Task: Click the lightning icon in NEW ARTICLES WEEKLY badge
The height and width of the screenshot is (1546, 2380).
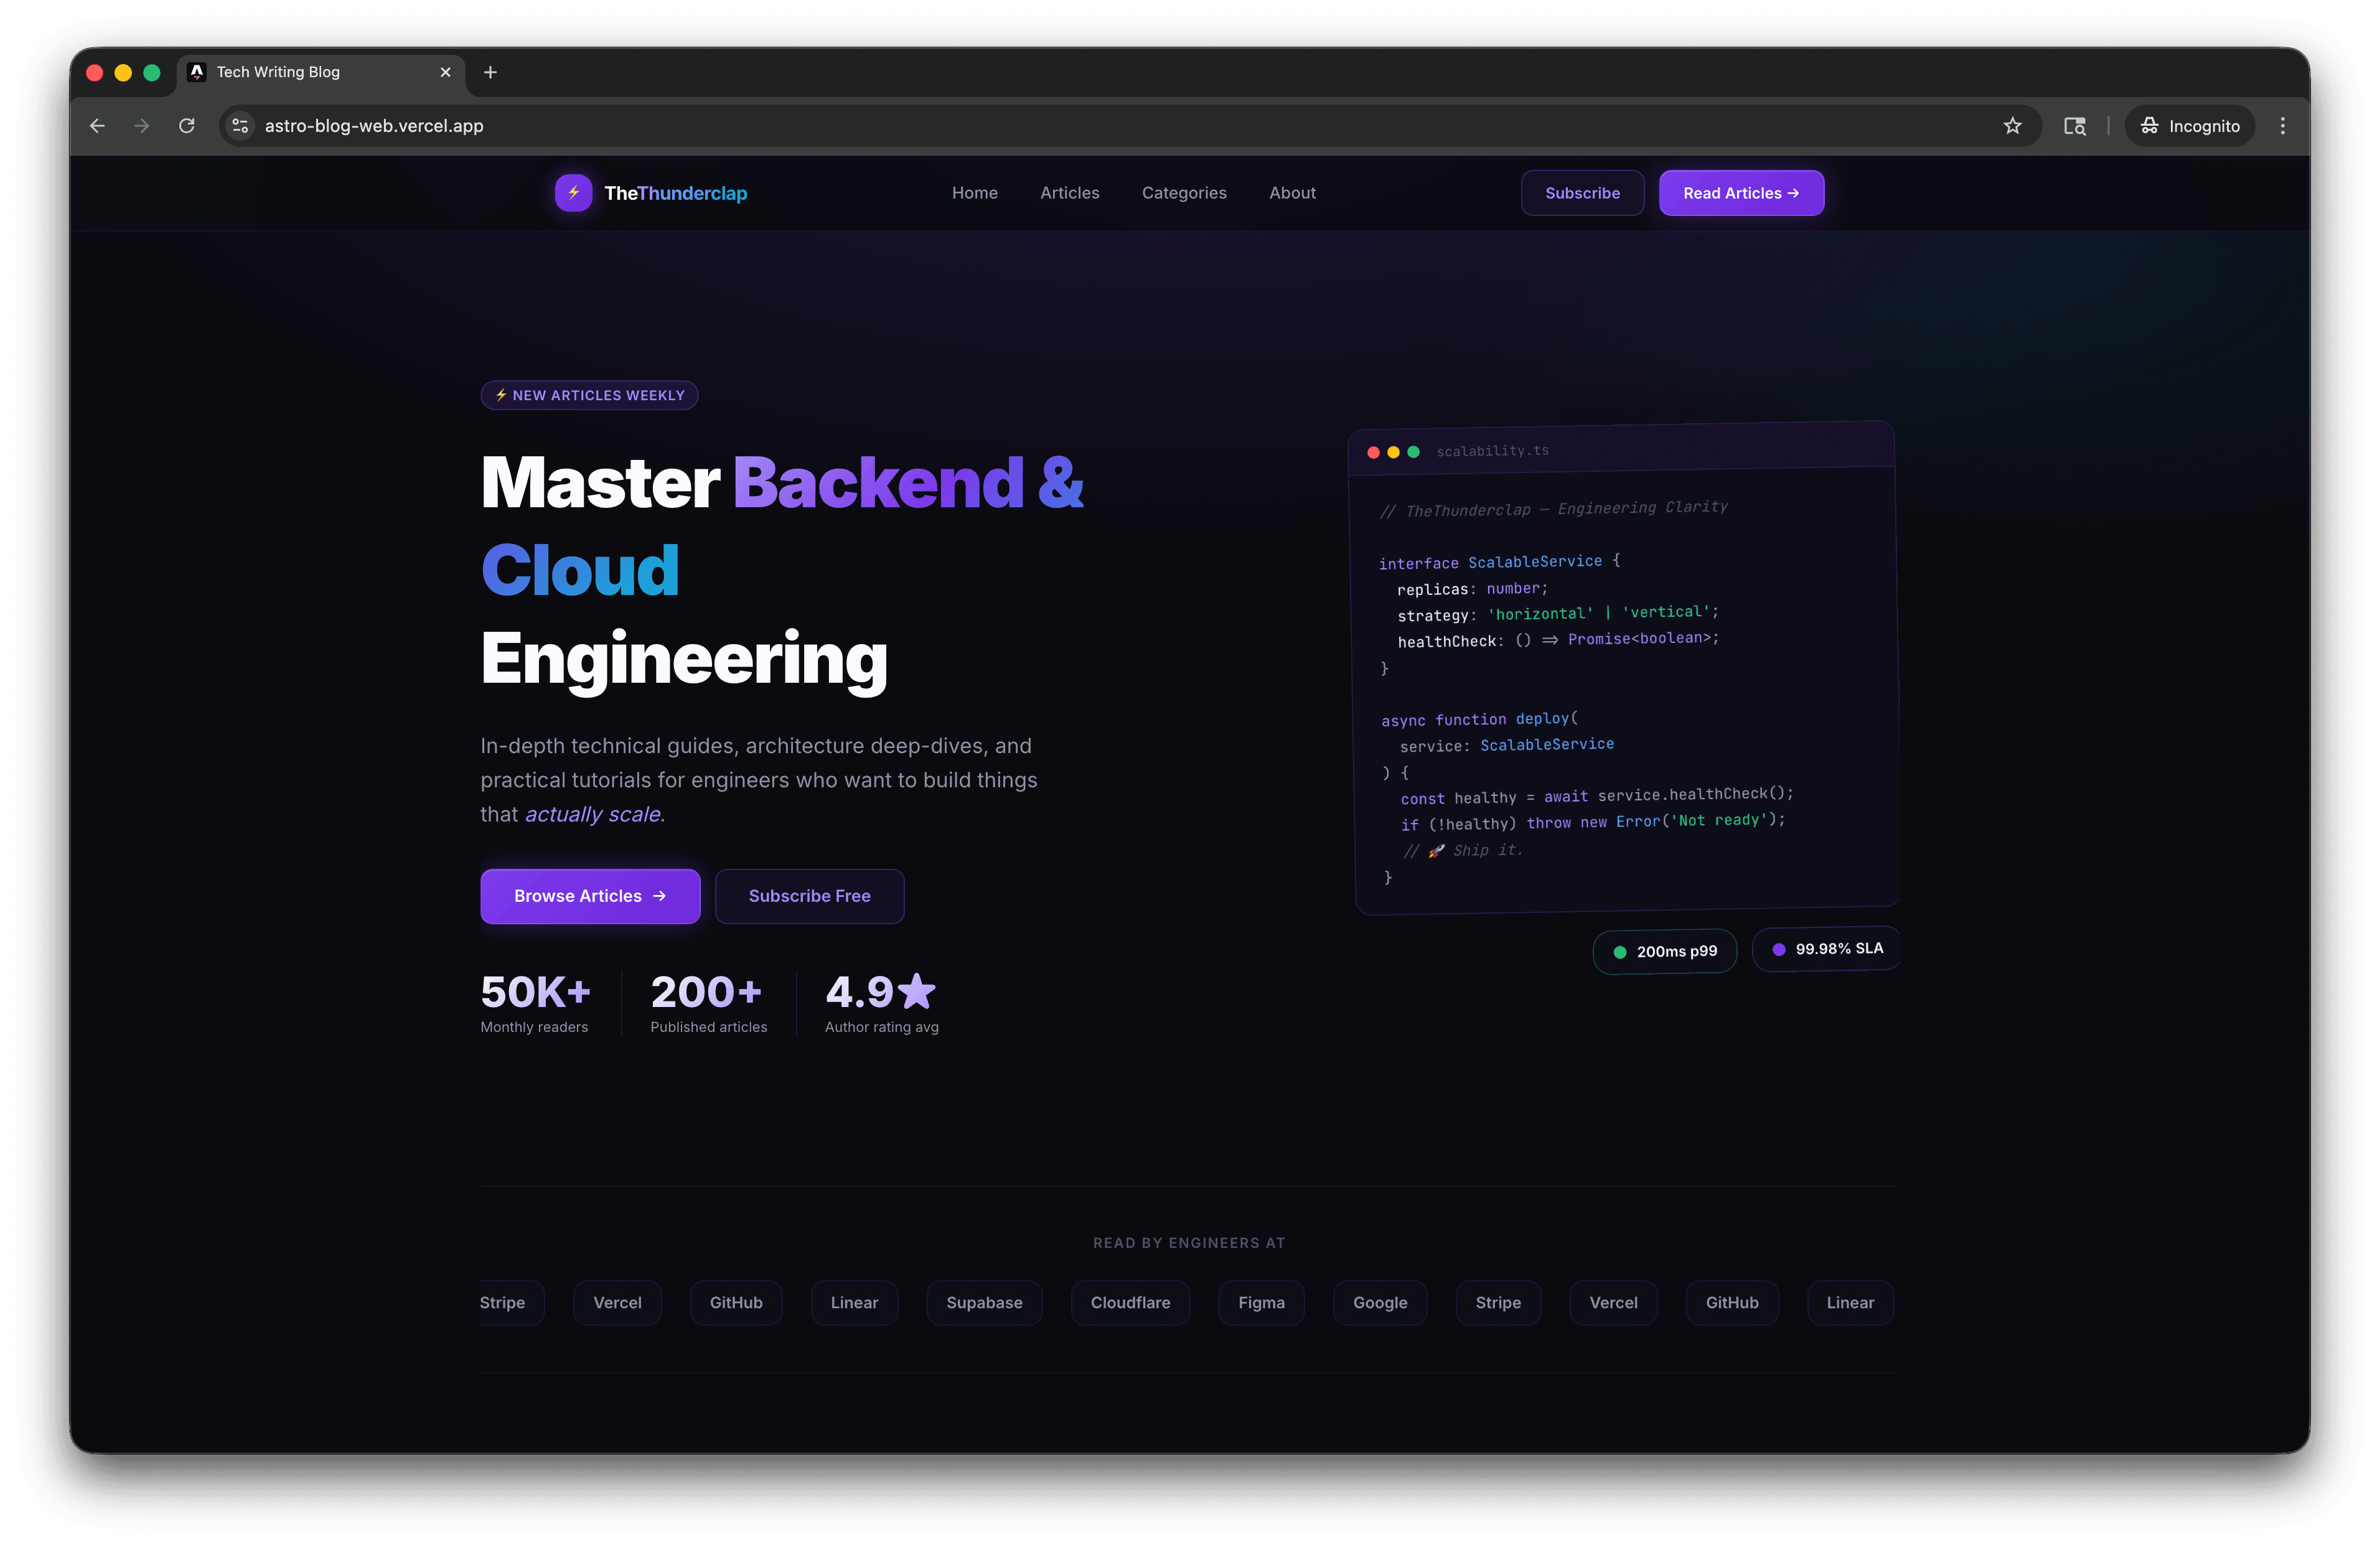Action: (500, 395)
